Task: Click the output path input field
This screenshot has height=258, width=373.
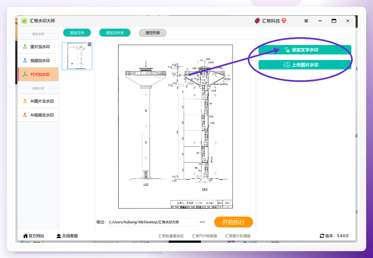Action: tap(153, 222)
